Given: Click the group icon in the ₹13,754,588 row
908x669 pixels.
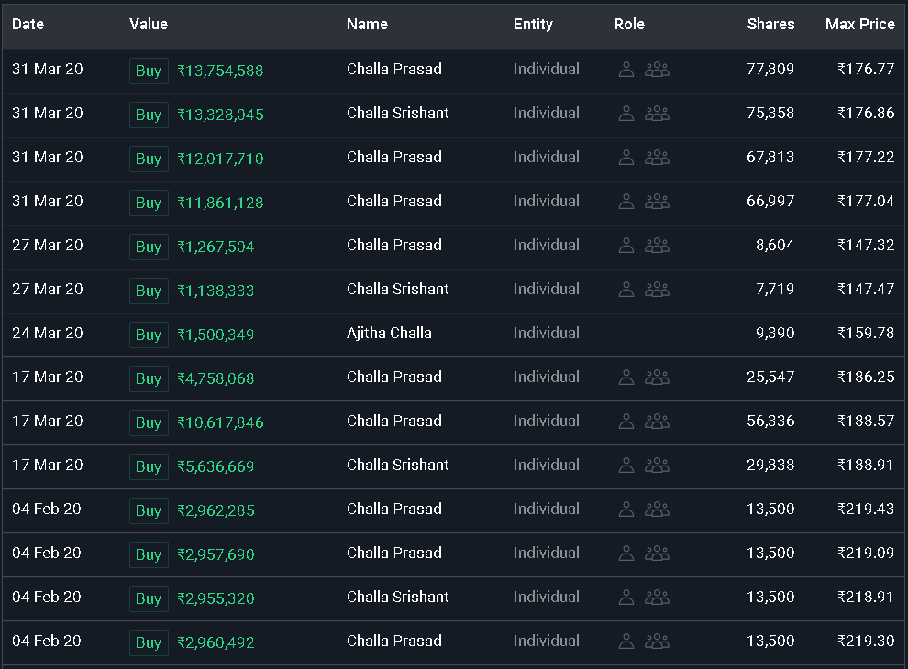Looking at the screenshot, I should tap(658, 70).
